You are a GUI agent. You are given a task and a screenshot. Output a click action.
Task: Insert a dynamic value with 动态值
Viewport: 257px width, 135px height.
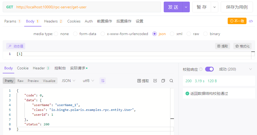click(x=16, y=46)
